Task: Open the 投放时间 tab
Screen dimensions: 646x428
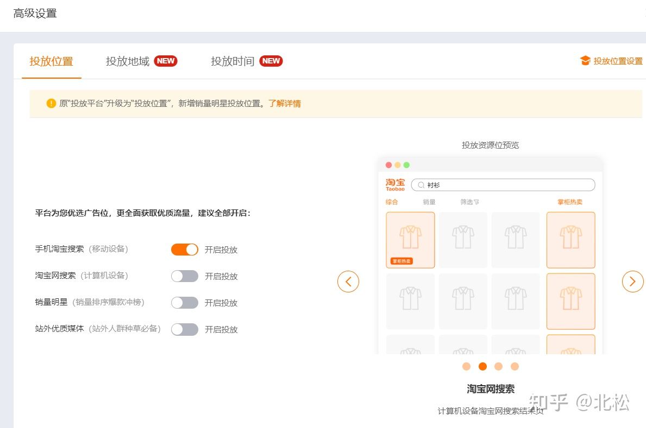Action: pos(233,61)
